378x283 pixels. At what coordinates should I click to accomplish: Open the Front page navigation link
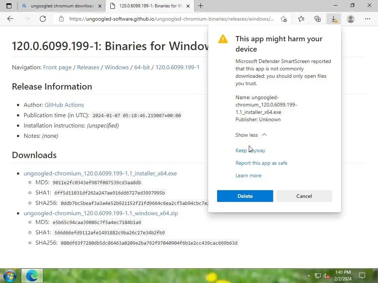pos(57,67)
